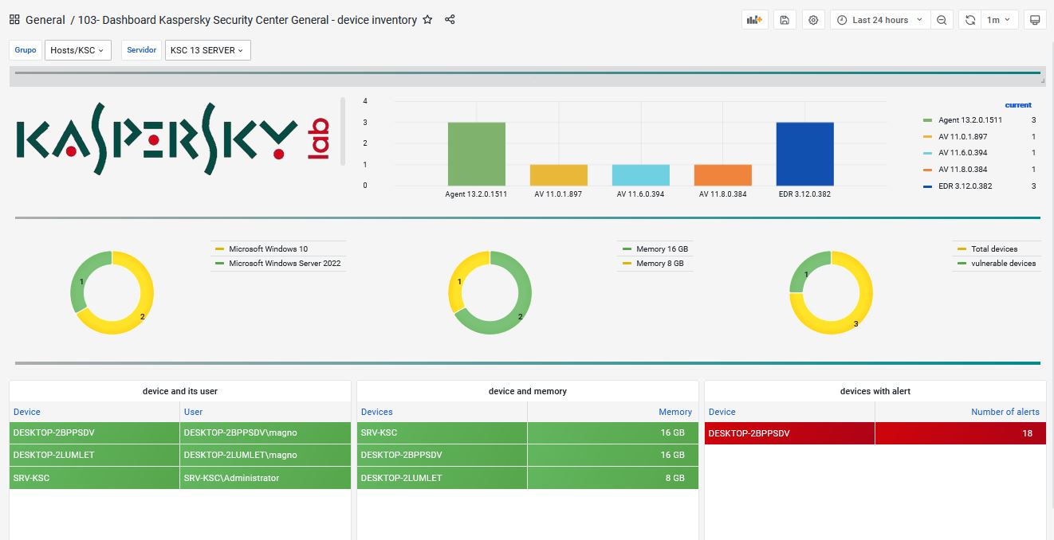Toggle vulnerable devices legend entry
Screen dimensions: 1054x540
(1003, 264)
